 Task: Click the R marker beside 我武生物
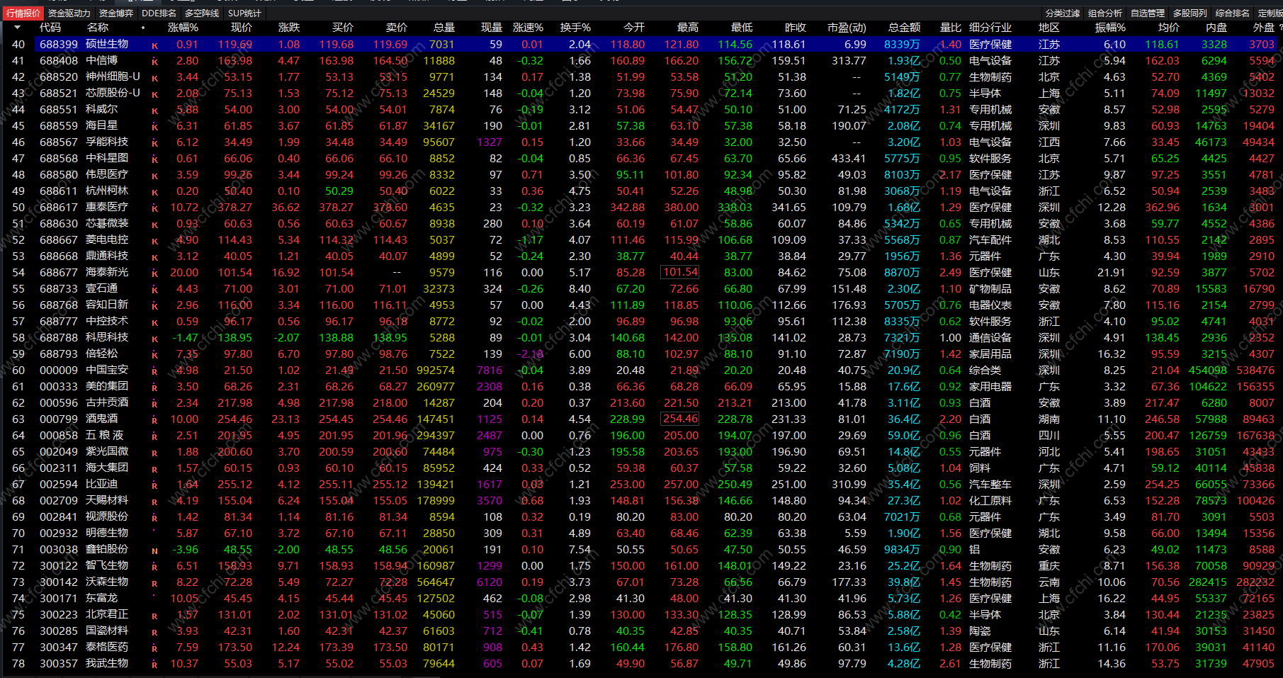pos(154,665)
